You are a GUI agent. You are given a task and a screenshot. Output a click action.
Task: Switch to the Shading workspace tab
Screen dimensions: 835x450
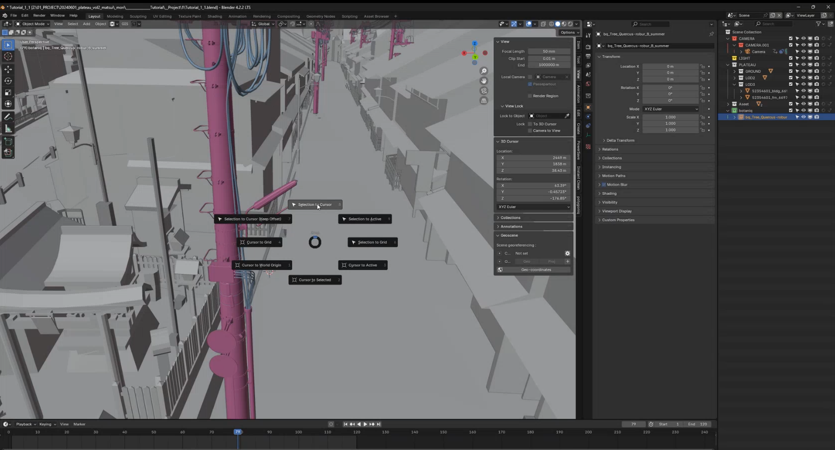click(x=215, y=17)
